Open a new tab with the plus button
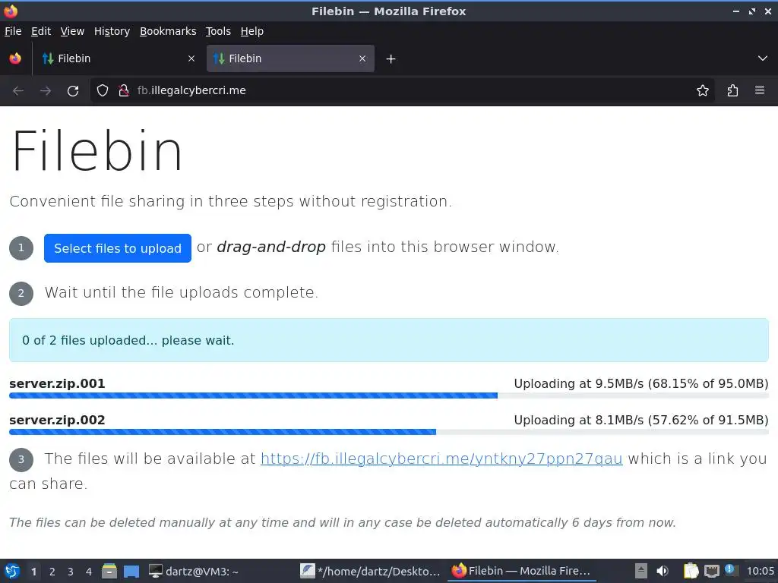Screen dimensions: 778x583 click(391, 59)
